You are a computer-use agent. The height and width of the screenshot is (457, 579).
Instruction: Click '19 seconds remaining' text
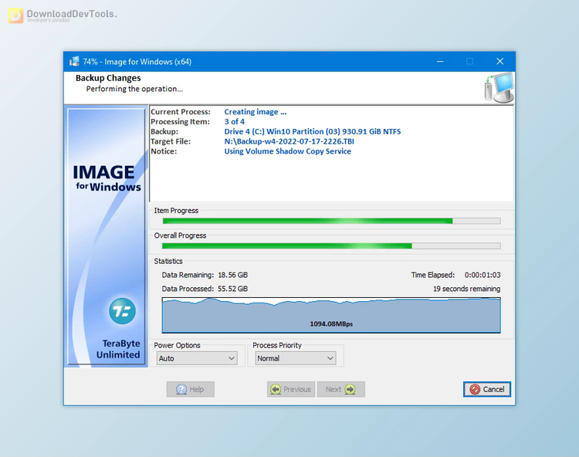[467, 289]
